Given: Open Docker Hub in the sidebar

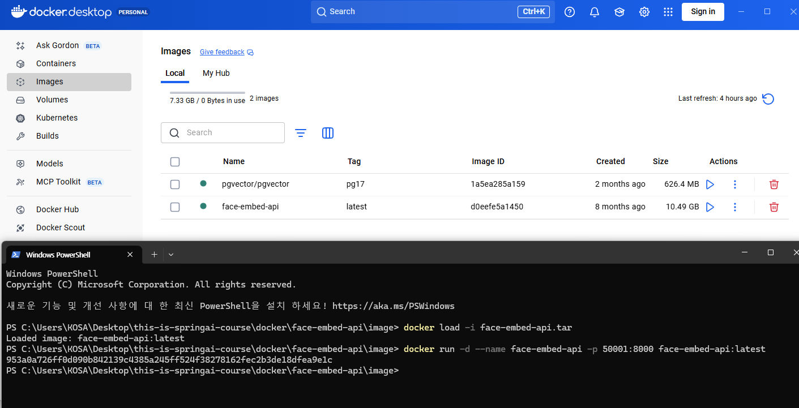Looking at the screenshot, I should [69, 210].
